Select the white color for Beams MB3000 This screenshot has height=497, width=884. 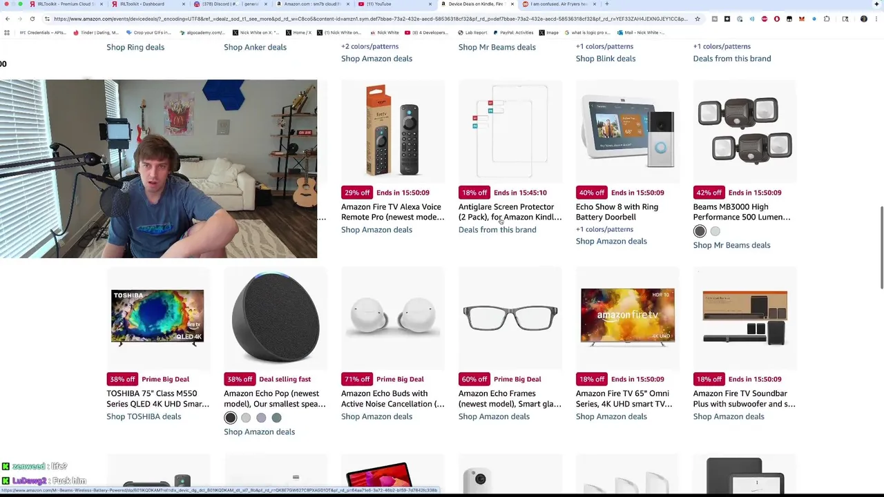coord(715,232)
